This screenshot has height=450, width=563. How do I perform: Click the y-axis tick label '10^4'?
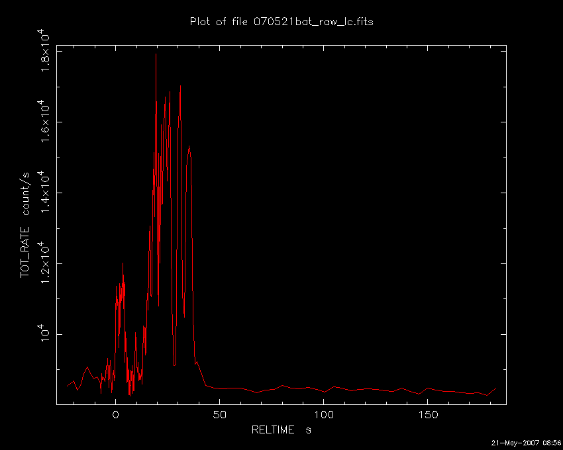(46, 333)
